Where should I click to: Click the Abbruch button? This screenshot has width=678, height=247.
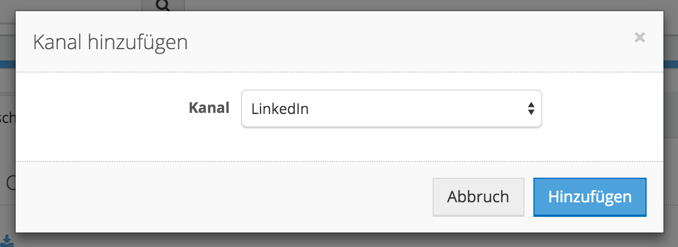pyautogui.click(x=478, y=197)
